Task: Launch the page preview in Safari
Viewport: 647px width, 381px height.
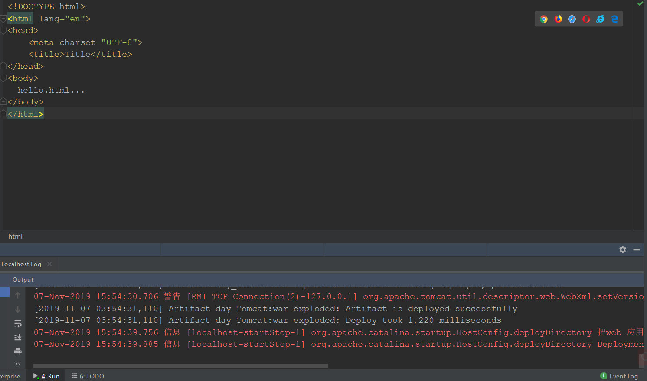Action: [572, 19]
